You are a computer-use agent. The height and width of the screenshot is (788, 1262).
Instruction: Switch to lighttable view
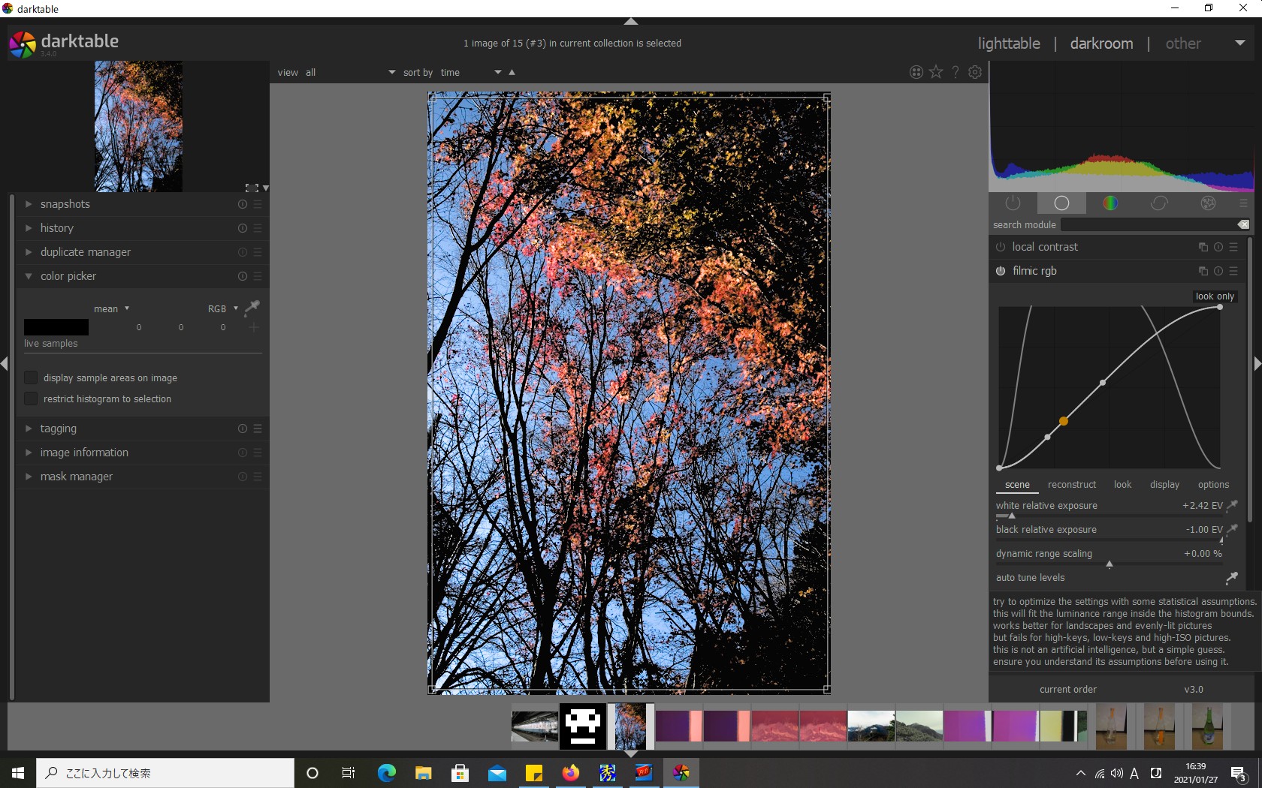pyautogui.click(x=1009, y=44)
